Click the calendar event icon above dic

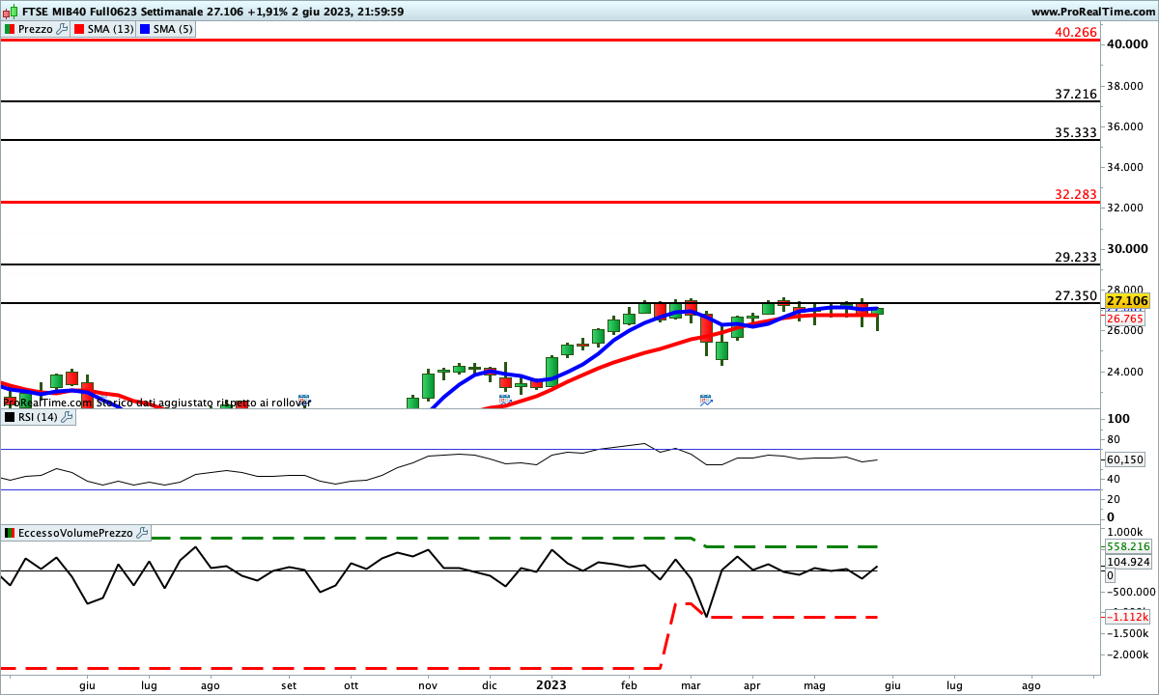(504, 400)
